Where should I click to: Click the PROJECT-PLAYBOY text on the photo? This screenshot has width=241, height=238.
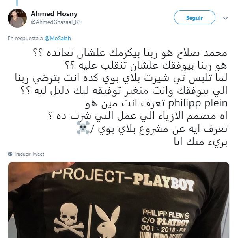click(123, 180)
